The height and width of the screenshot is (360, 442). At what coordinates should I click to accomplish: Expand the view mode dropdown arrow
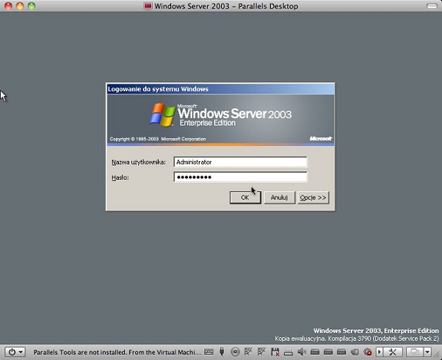tap(427, 352)
